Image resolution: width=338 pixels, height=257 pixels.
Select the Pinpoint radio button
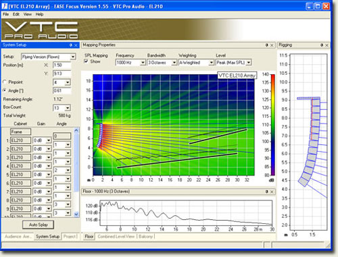tap(5, 82)
